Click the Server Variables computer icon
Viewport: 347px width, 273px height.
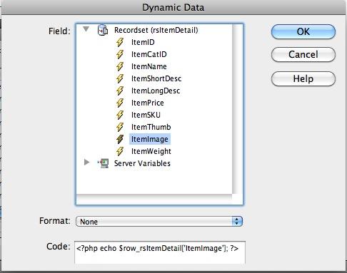[x=104, y=163]
